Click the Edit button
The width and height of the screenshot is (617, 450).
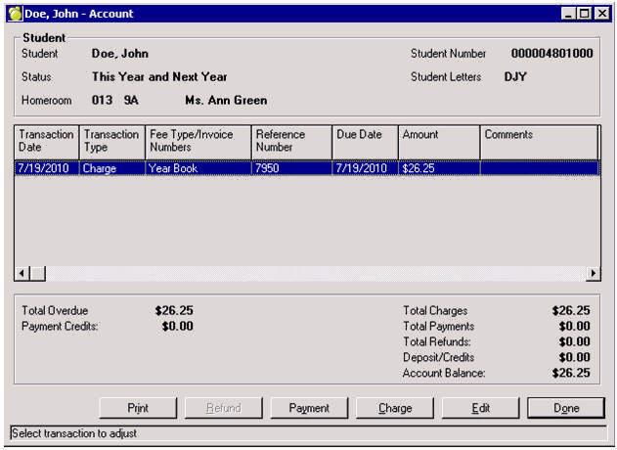[480, 408]
